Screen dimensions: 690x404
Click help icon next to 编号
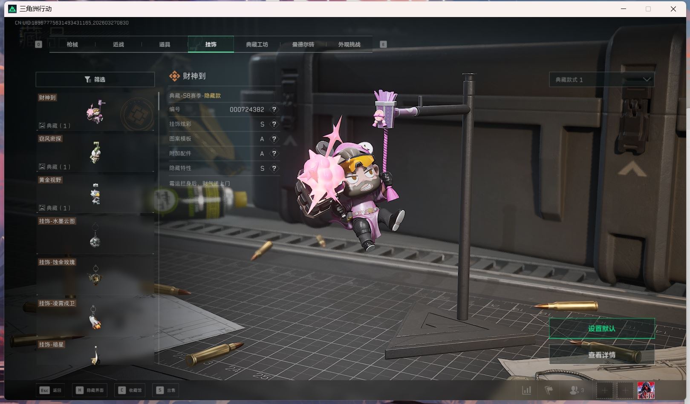click(x=274, y=109)
